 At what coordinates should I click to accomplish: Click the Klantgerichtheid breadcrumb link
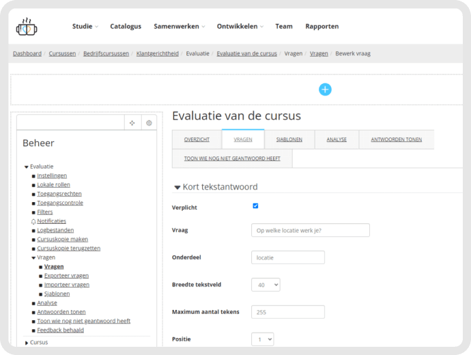coord(158,53)
